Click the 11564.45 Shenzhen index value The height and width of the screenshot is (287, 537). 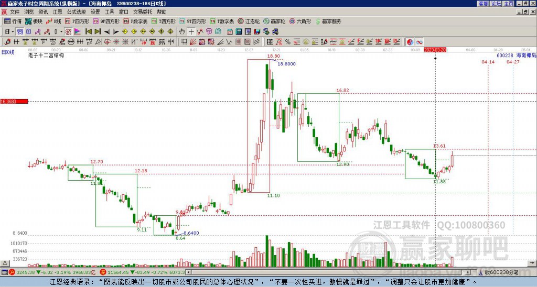tap(119, 272)
